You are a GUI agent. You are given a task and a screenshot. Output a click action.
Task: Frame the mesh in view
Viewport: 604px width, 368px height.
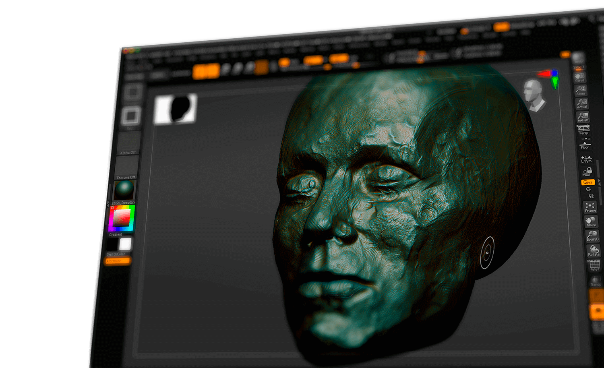pos(590,207)
